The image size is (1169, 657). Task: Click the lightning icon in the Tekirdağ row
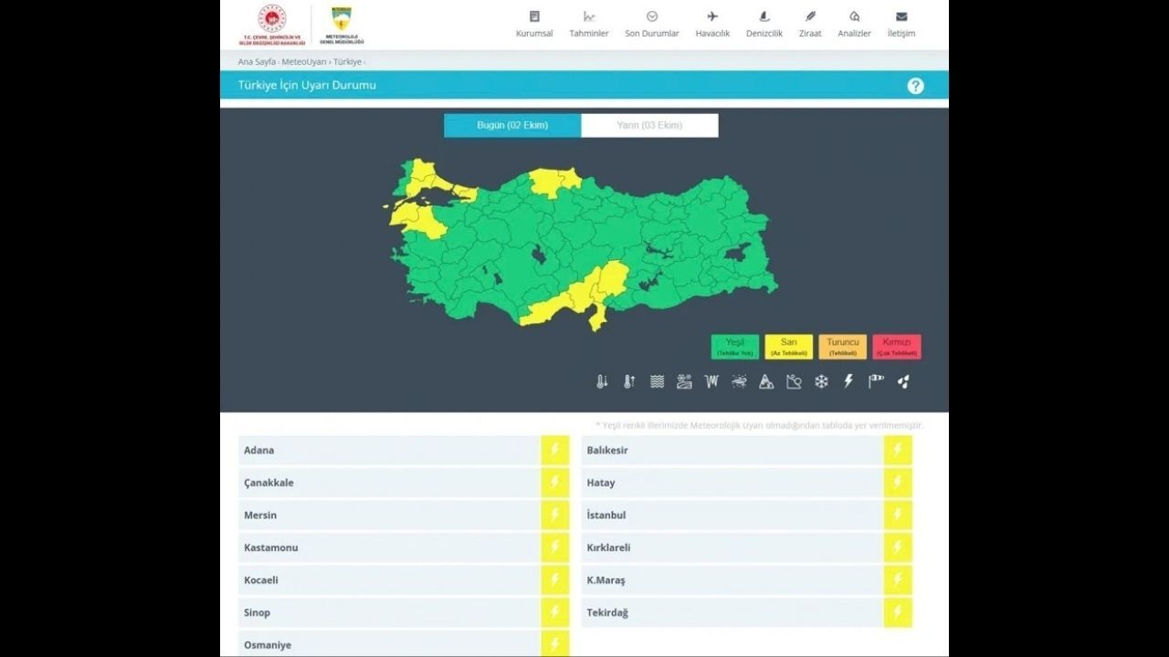[x=898, y=612]
